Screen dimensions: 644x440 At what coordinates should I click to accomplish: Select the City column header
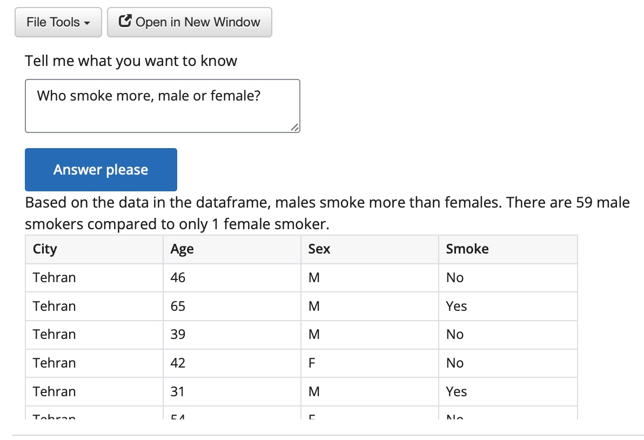tap(45, 249)
